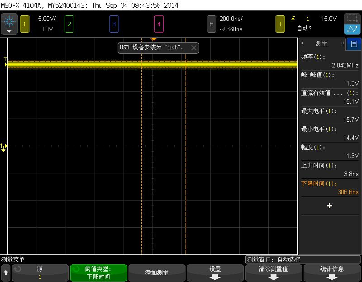Screen dimensions: 362x282
Task: Click the trigger source 1 indicator
Action: pyautogui.click(x=308, y=19)
